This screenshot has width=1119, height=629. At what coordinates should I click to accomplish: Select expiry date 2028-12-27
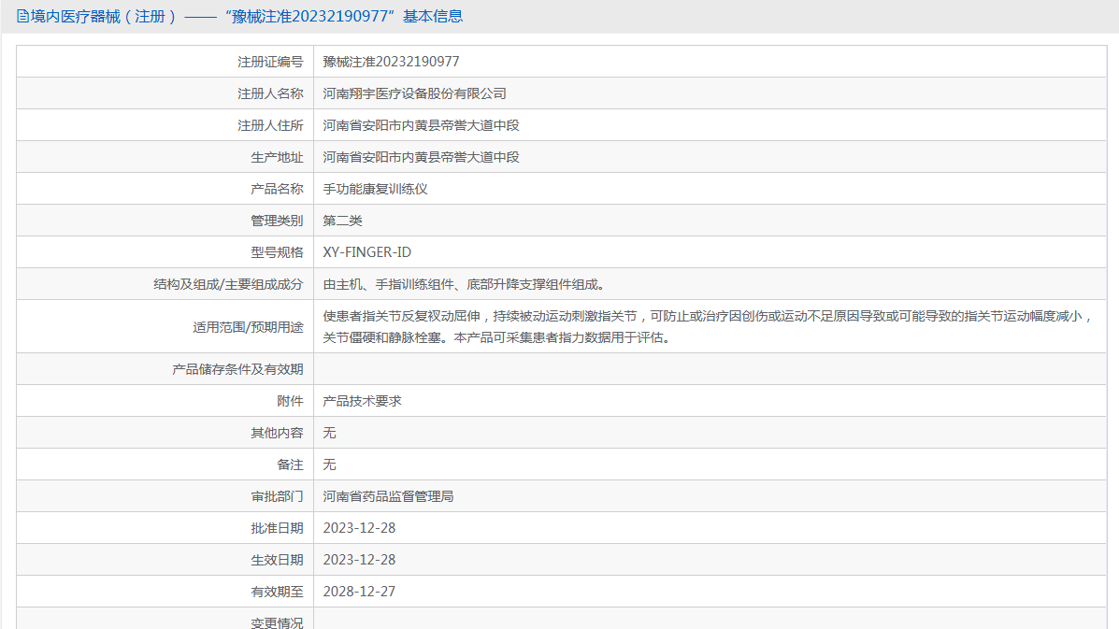[x=359, y=592]
